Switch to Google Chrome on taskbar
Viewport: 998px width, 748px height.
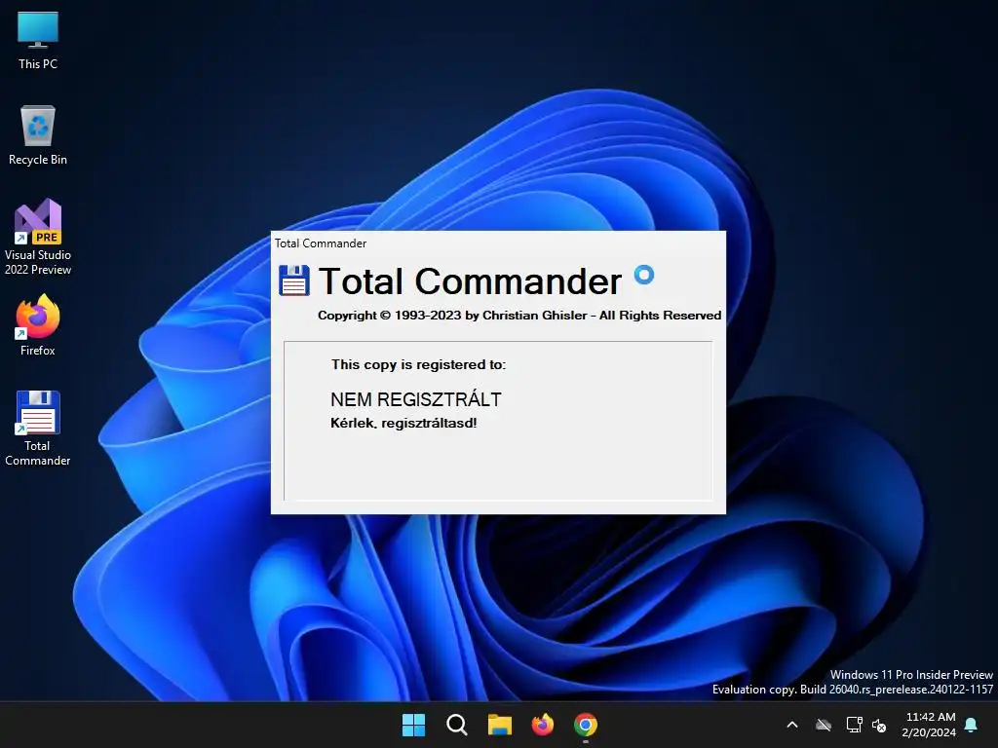[586, 725]
